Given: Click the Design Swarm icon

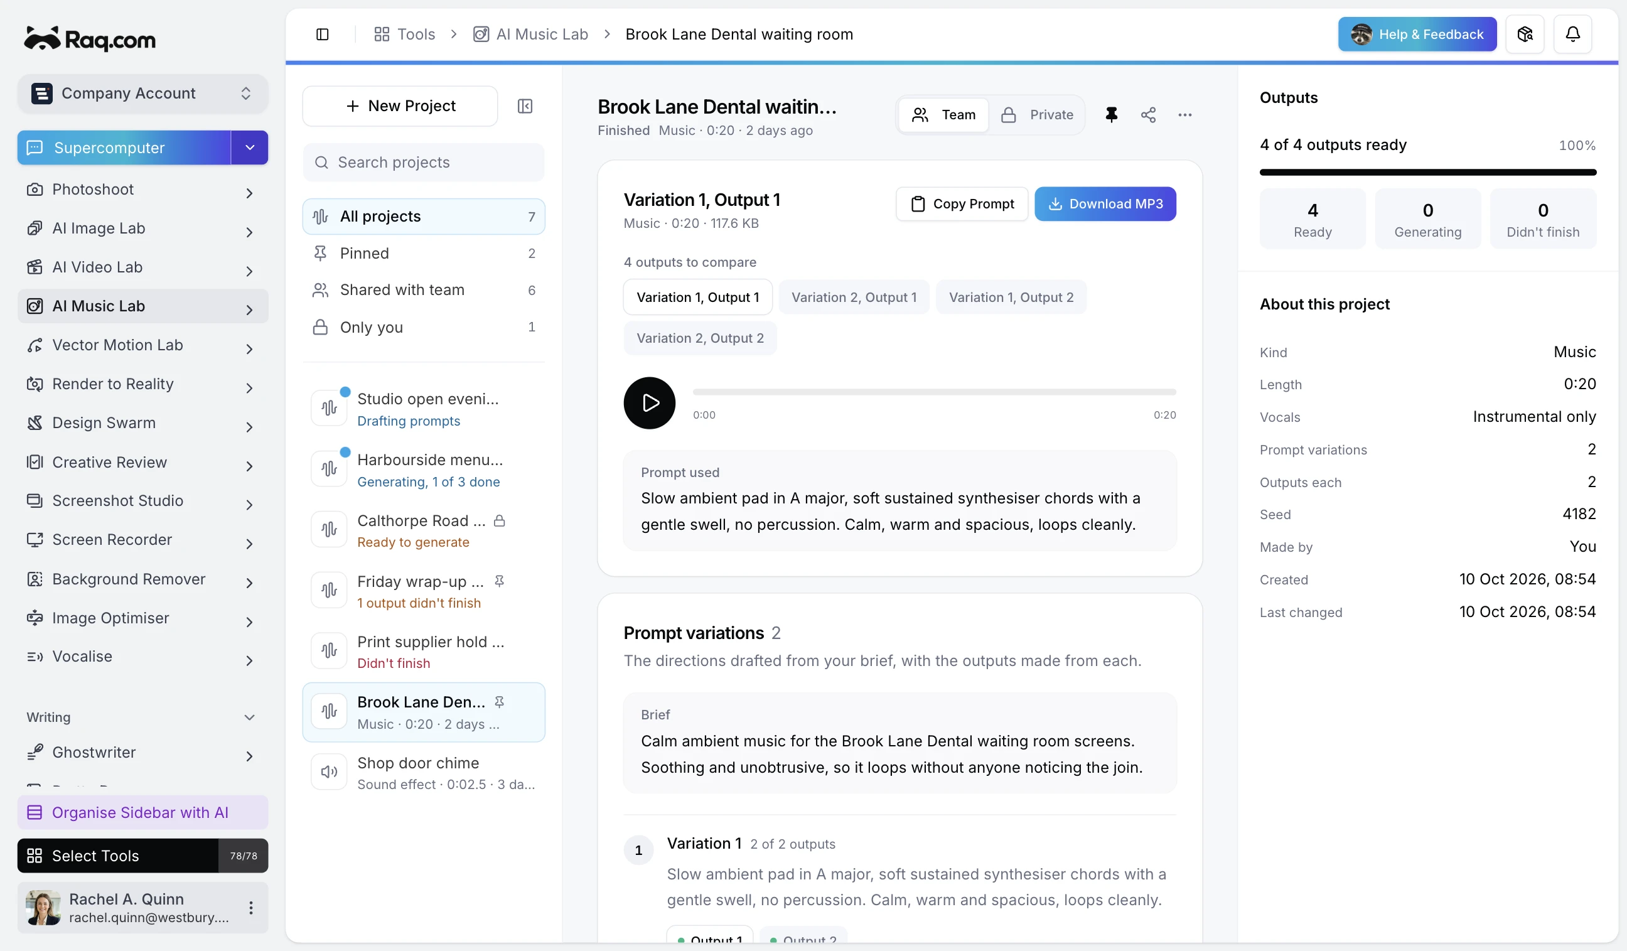Looking at the screenshot, I should (35, 423).
